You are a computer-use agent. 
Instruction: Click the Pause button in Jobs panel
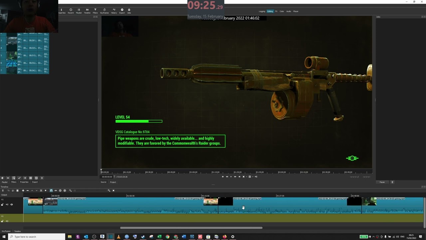click(382, 182)
